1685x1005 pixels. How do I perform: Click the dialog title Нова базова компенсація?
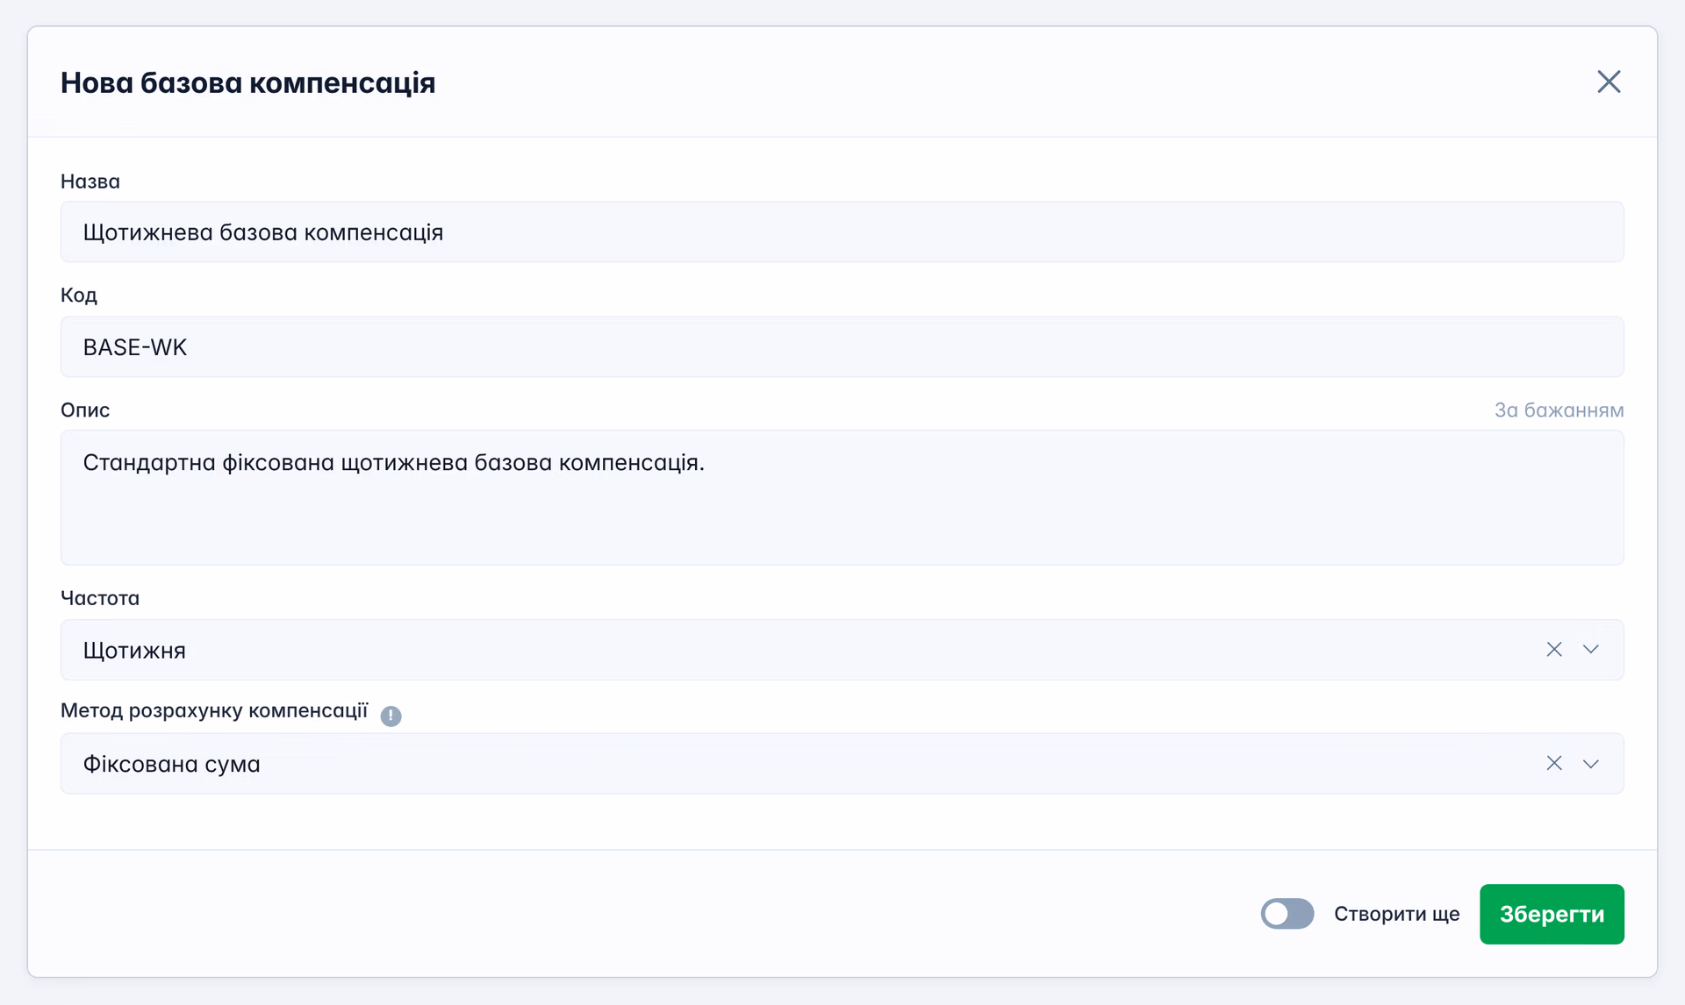point(248,82)
